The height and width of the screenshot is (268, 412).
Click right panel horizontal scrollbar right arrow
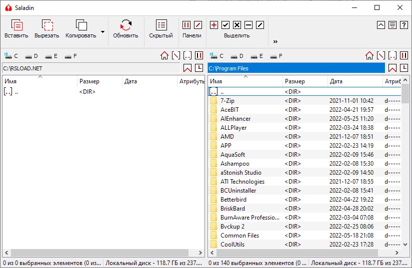point(397,253)
